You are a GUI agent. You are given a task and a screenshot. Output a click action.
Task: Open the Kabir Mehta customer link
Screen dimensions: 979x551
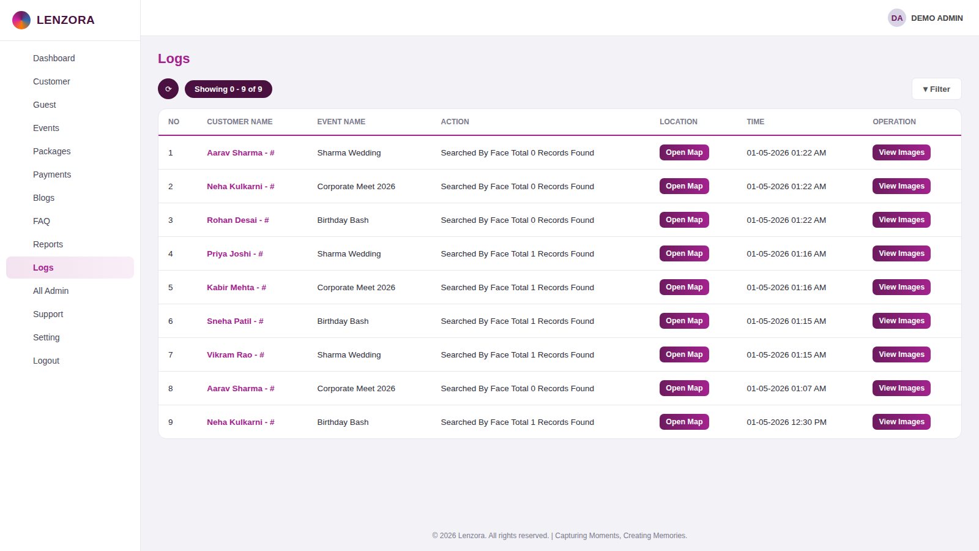236,288
